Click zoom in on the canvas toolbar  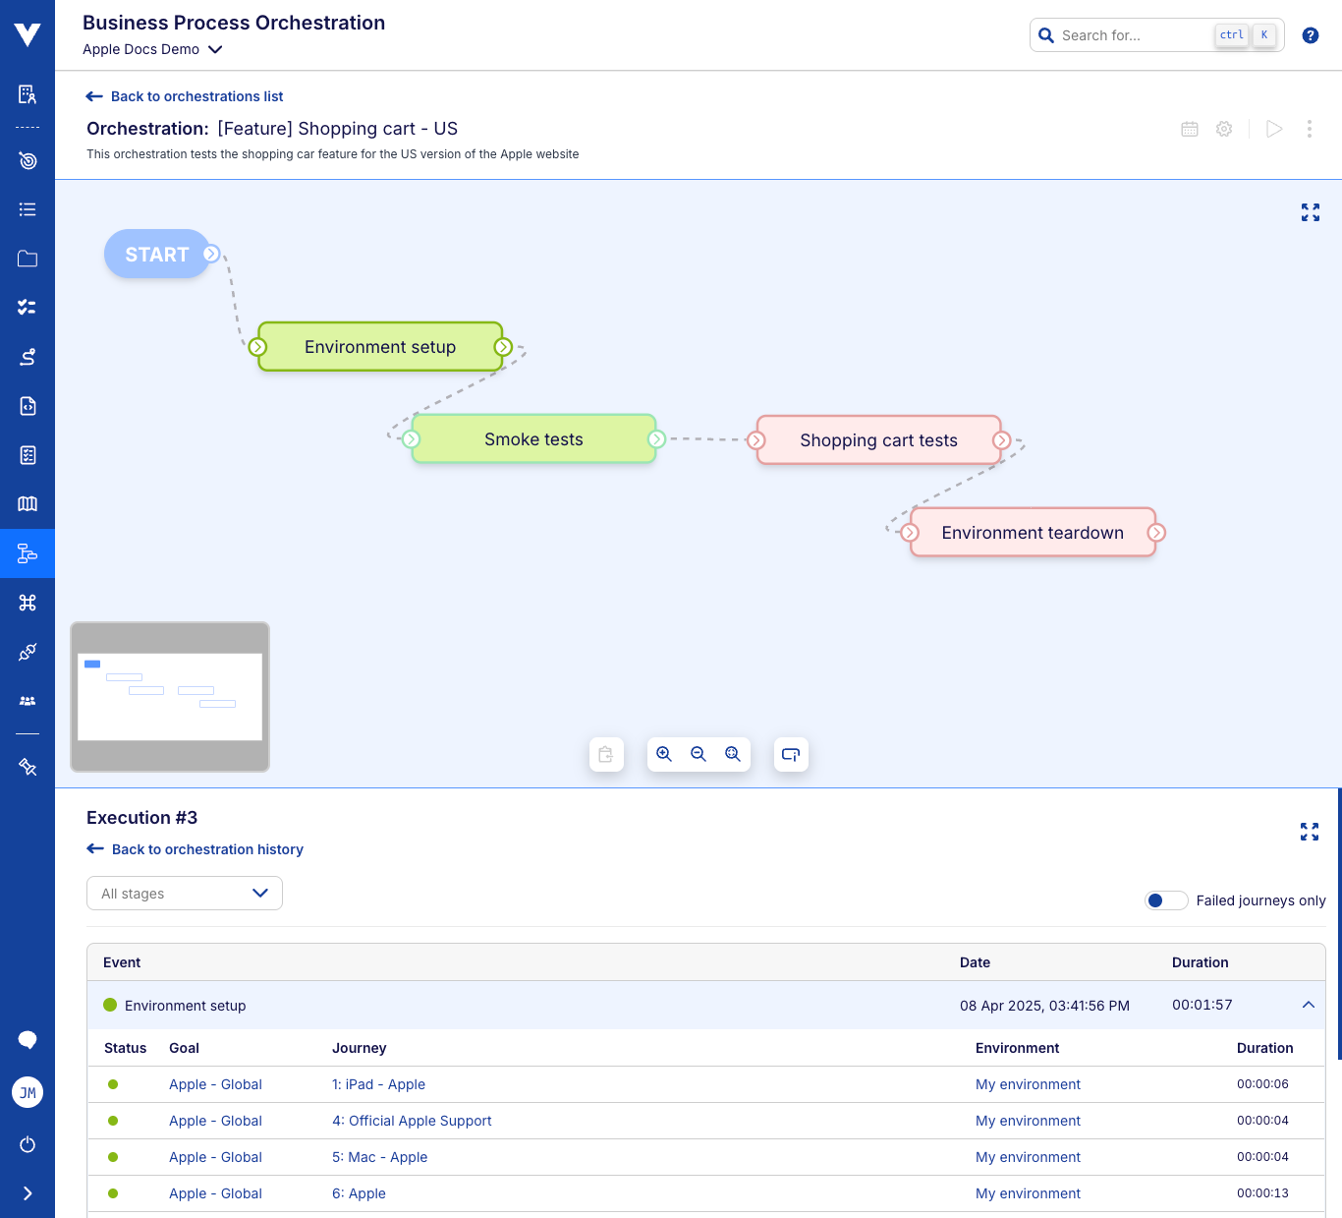point(664,754)
